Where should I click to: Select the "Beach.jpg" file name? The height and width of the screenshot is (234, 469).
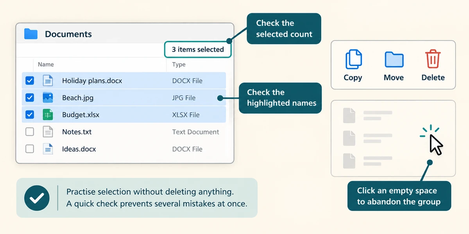click(78, 98)
